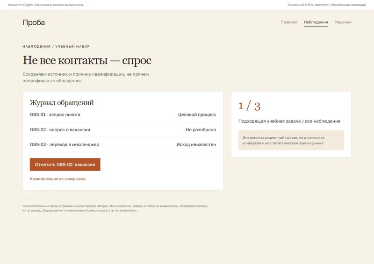This screenshot has width=374, height=264.
Task: Click the Подходящая учебная задача caption
Action: coord(289,121)
